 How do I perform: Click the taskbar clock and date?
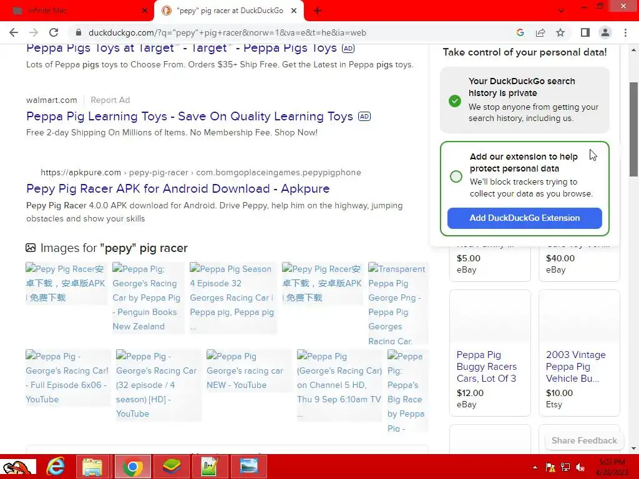coord(612,467)
